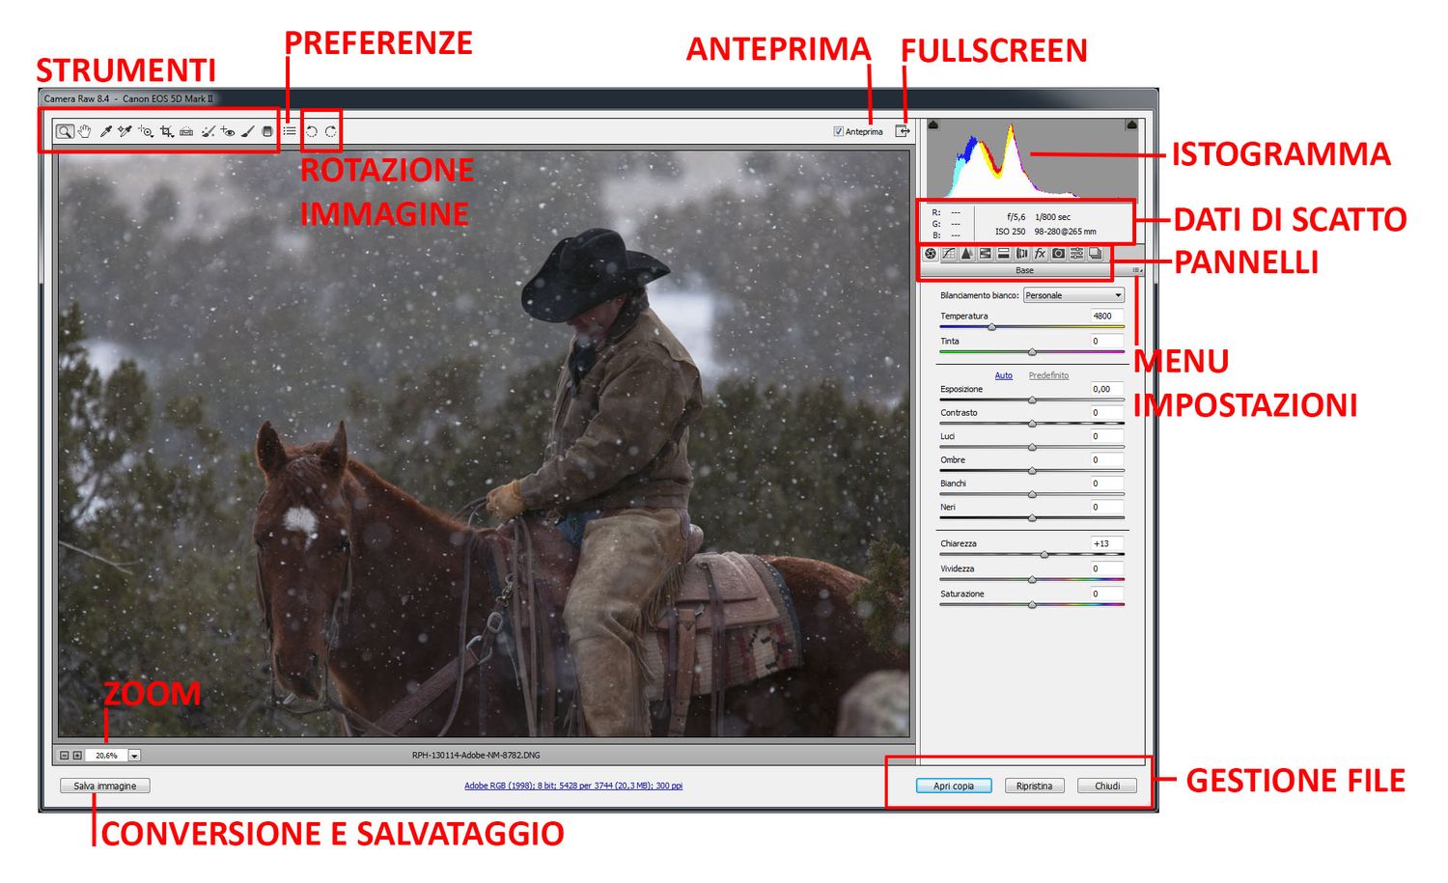Select the Adjustment Brush tool

pos(247,131)
